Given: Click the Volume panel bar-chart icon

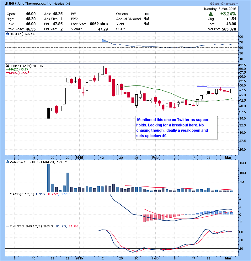Looking at the screenshot, I should 7,162.
